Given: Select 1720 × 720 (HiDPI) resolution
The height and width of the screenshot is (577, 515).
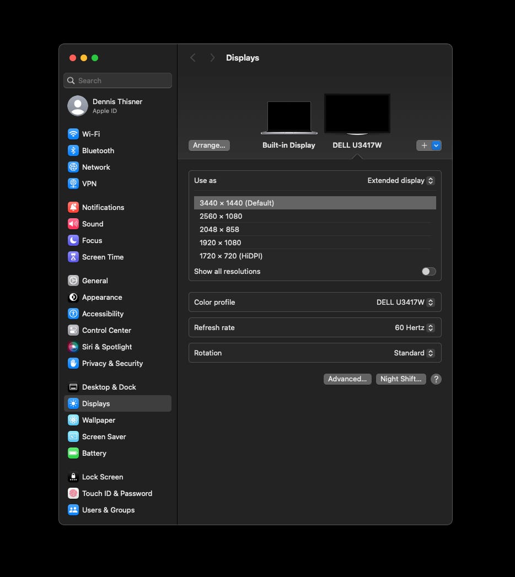Looking at the screenshot, I should pos(315,256).
